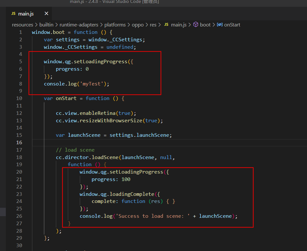Click the cube icon beside boot breadcrumb
This screenshot has height=251, width=307.
click(196, 25)
